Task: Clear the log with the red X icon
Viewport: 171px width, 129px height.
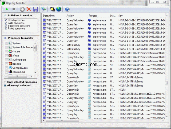Action: (29, 9)
